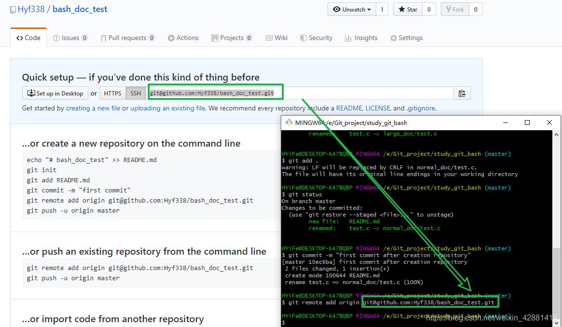
Task: Star this repository
Action: (x=408, y=9)
